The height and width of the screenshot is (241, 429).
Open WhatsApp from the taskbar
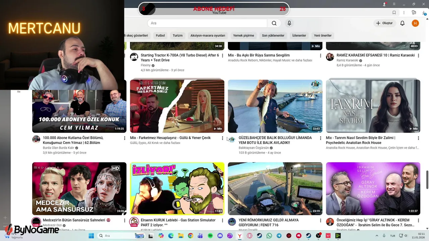[x=269, y=236]
